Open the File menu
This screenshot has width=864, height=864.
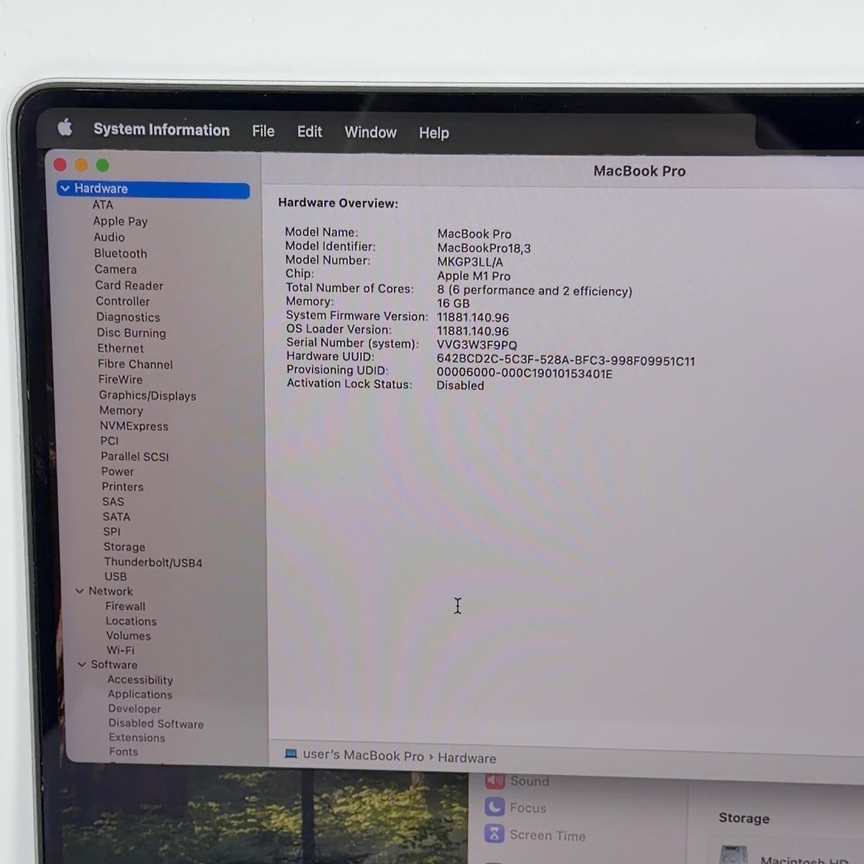263,131
